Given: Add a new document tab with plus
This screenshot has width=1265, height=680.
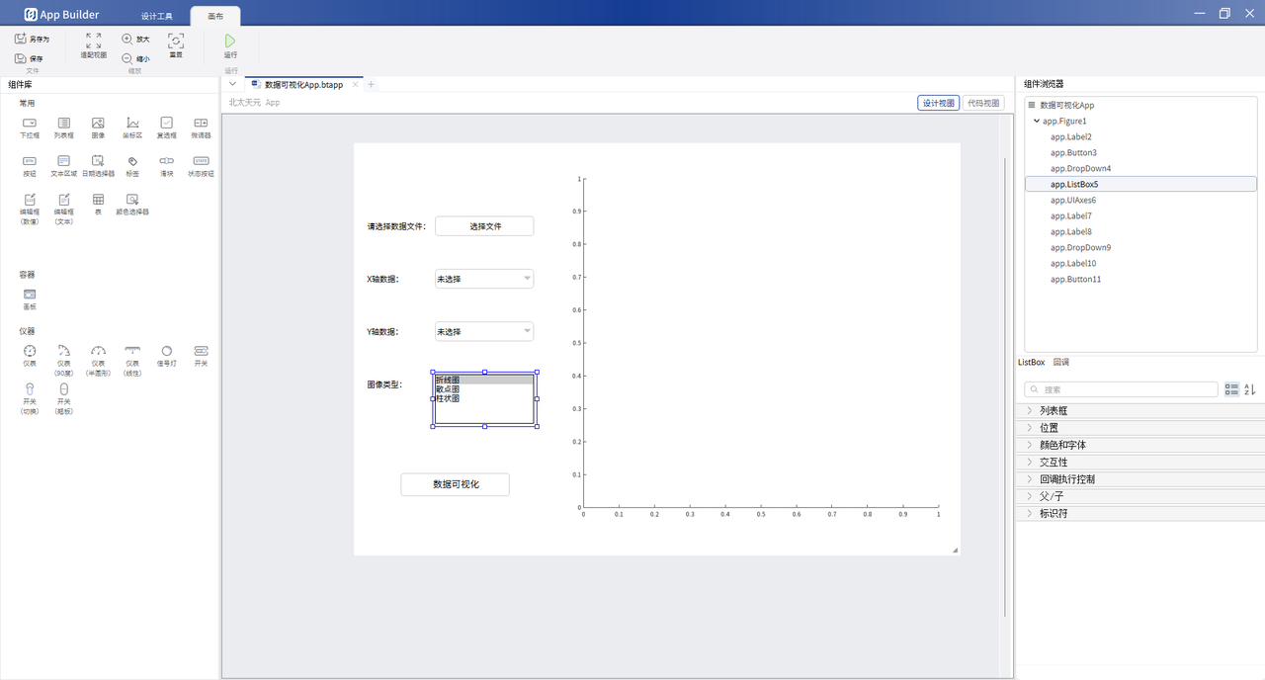Looking at the screenshot, I should (x=372, y=85).
